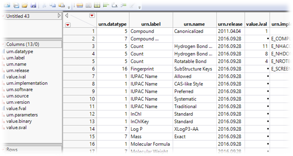Collapse side panels with left-pointing triangle
This screenshot has width=293, height=156.
click(66, 16)
